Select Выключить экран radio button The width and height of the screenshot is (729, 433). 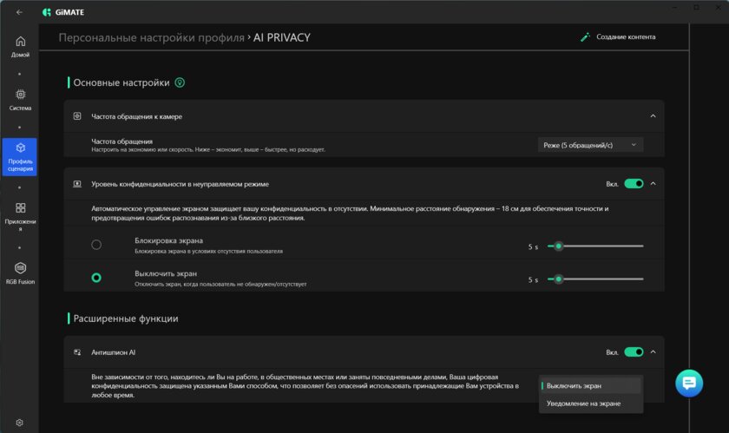click(x=96, y=278)
